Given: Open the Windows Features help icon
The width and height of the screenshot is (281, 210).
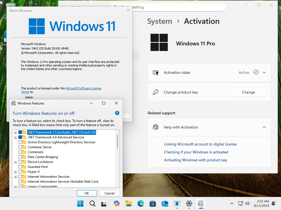Looking at the screenshot, I should pyautogui.click(x=117, y=113).
